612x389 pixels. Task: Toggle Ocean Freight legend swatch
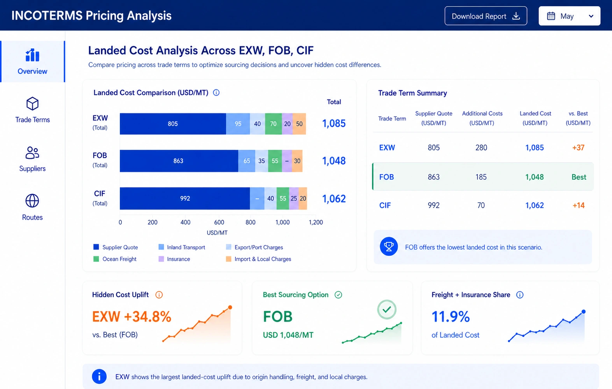[96, 259]
